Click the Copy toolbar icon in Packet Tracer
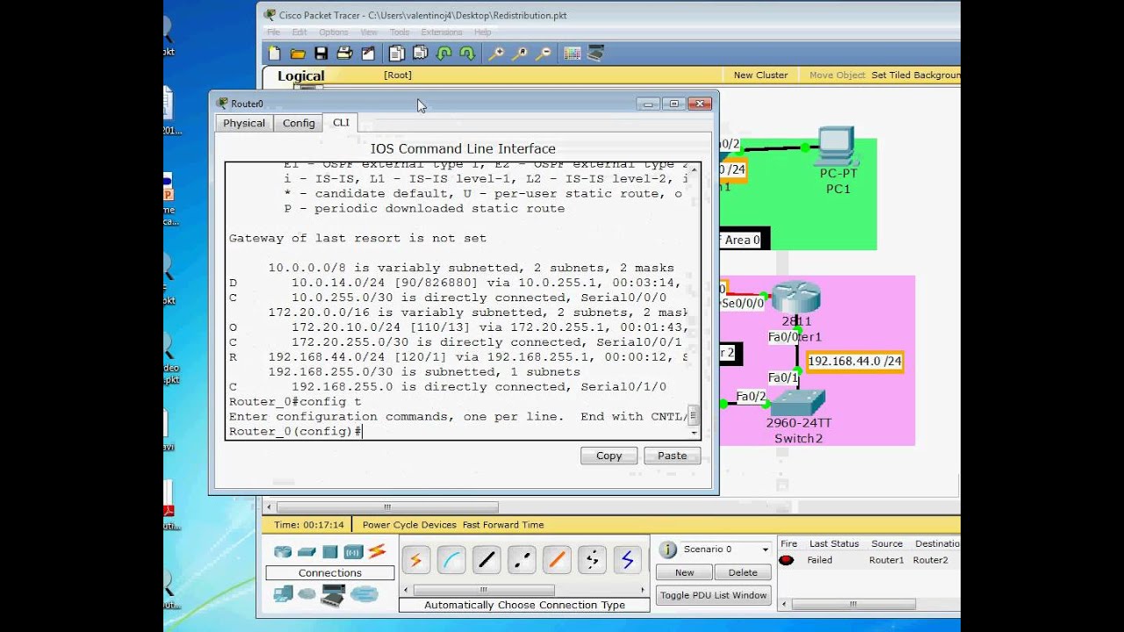This screenshot has width=1124, height=632. (x=396, y=54)
